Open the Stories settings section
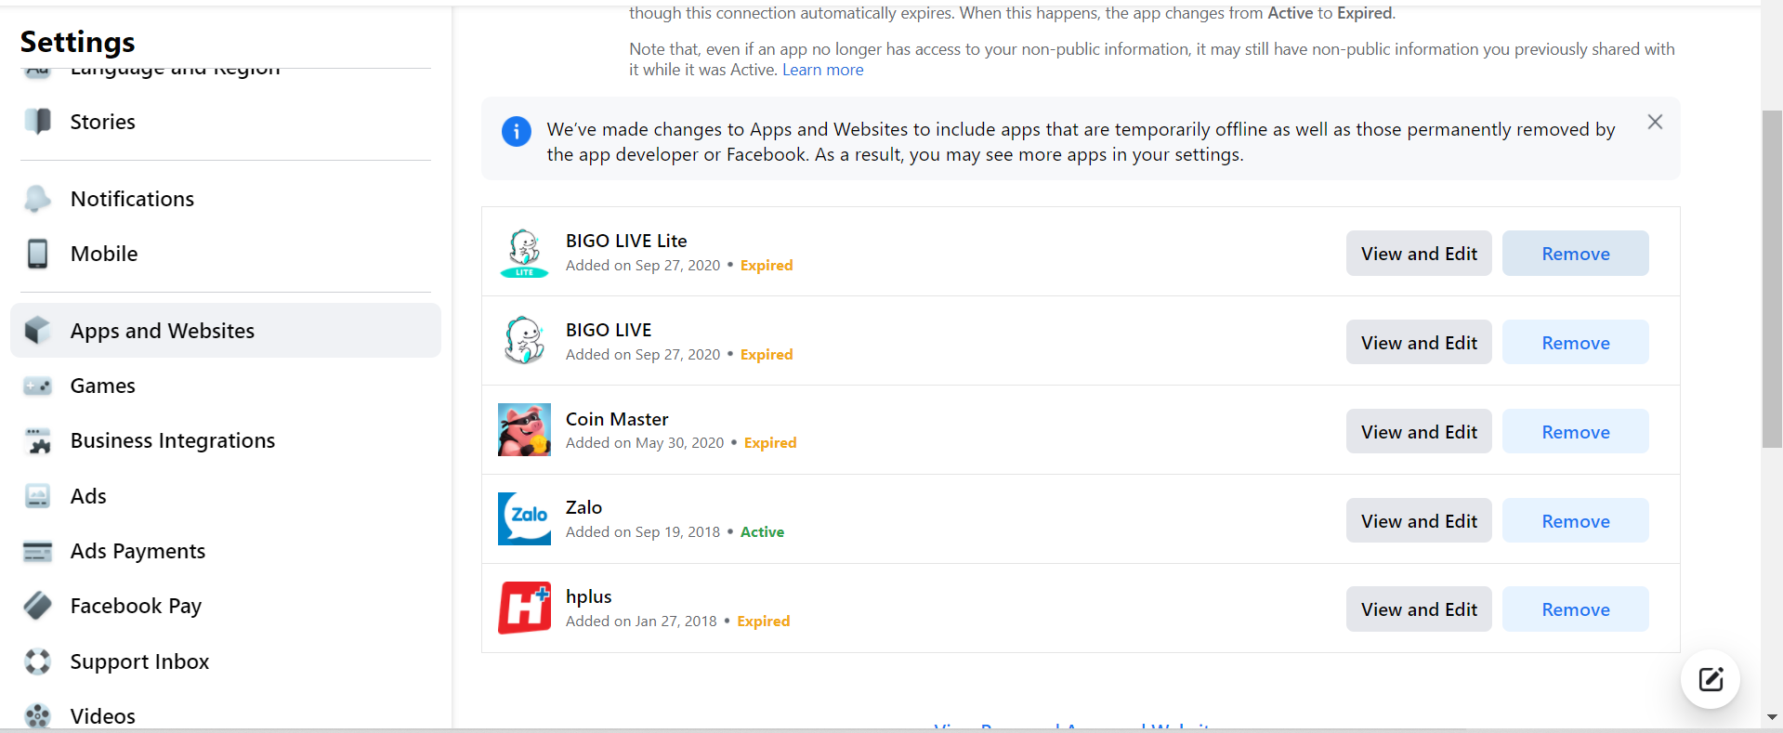 pos(226,122)
